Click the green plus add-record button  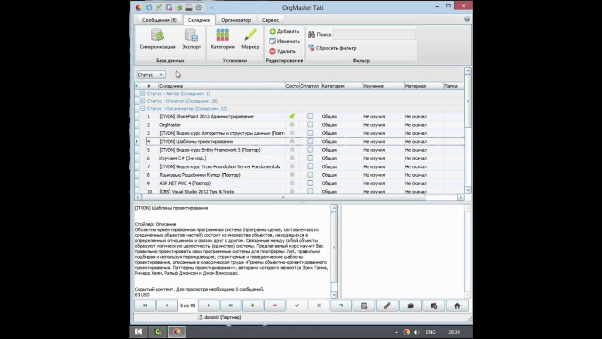(x=253, y=306)
